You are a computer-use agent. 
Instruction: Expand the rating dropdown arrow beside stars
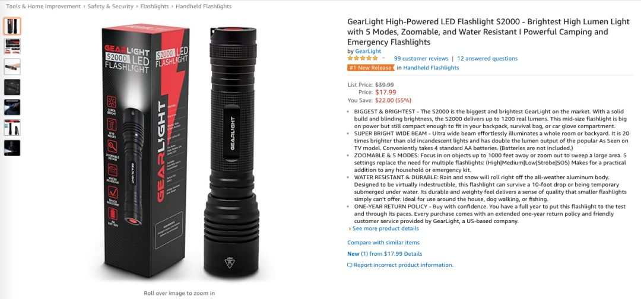tap(383, 58)
